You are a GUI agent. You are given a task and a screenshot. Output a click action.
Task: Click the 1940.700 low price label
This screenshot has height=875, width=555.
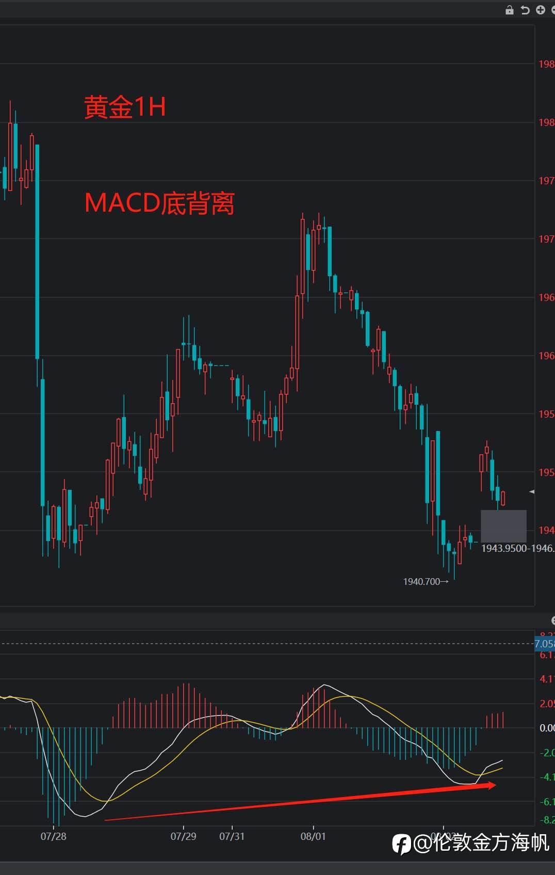pos(426,582)
